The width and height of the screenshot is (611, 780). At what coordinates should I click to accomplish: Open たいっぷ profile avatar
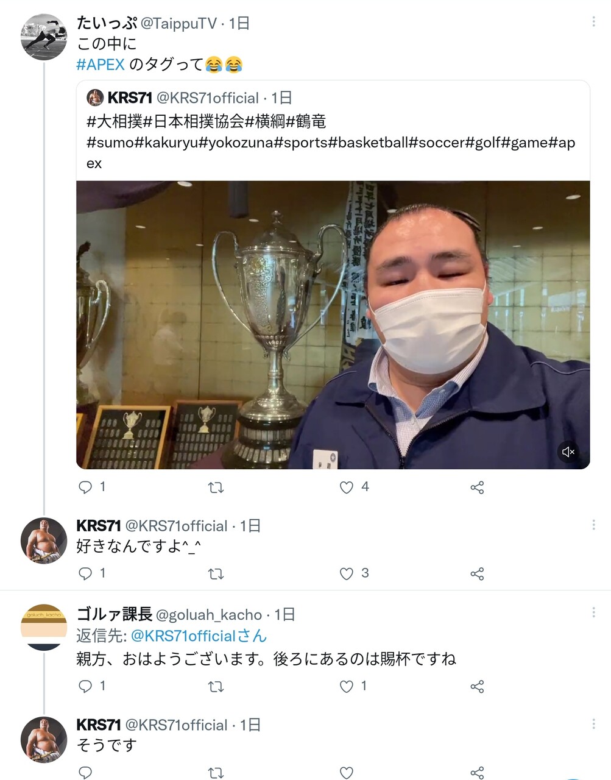pyautogui.click(x=44, y=37)
